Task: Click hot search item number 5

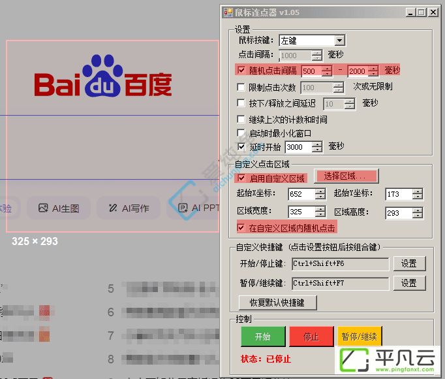Action: pos(163,289)
